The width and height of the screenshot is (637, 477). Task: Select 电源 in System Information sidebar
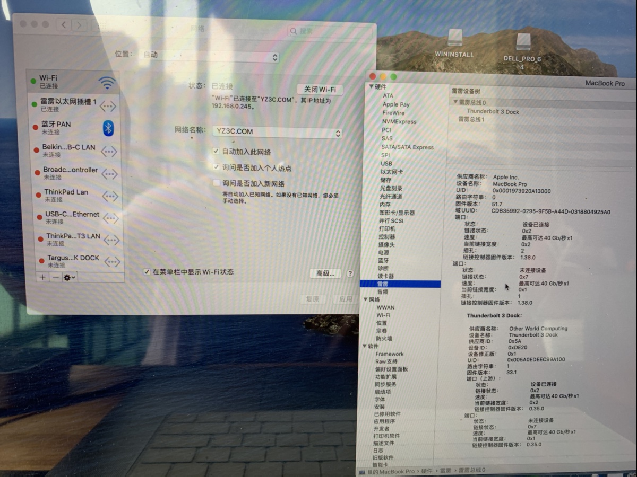pos(383,253)
